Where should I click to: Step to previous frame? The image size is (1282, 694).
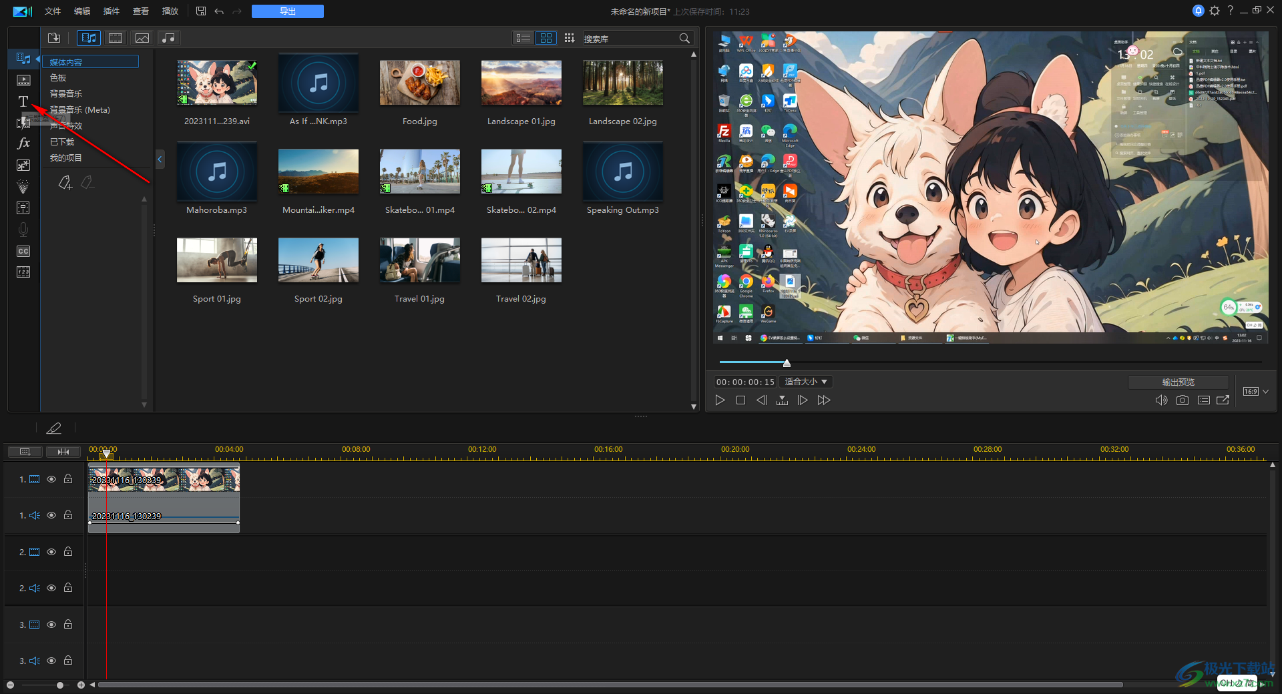tap(761, 400)
